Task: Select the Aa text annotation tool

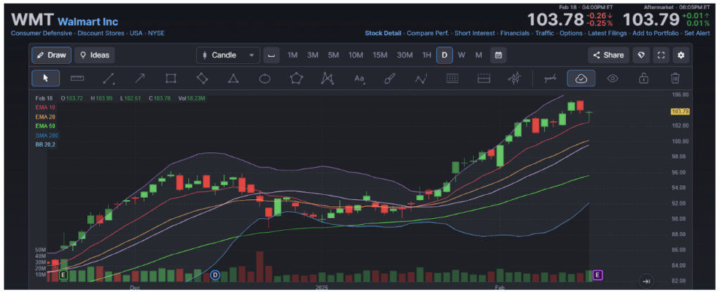Action: point(359,79)
